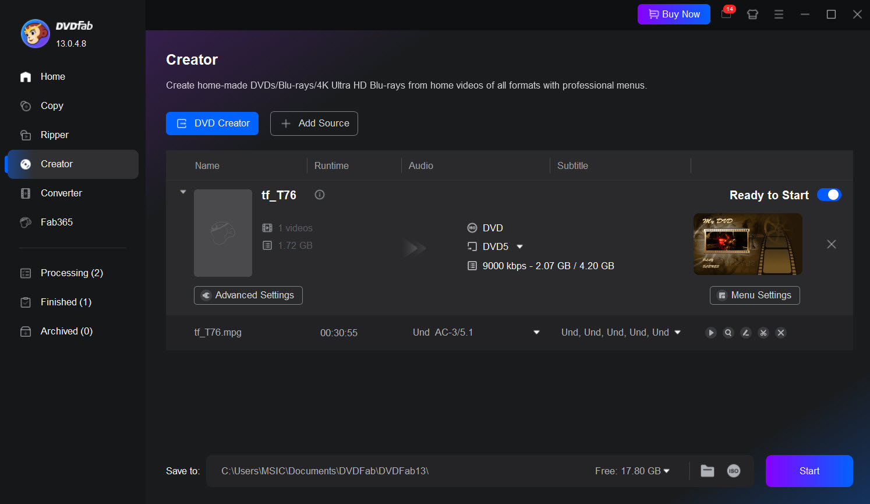
Task: Open the hamburger main menu icon
Action: pos(779,15)
